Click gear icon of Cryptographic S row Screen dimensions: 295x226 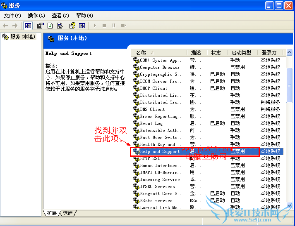click(x=136, y=74)
